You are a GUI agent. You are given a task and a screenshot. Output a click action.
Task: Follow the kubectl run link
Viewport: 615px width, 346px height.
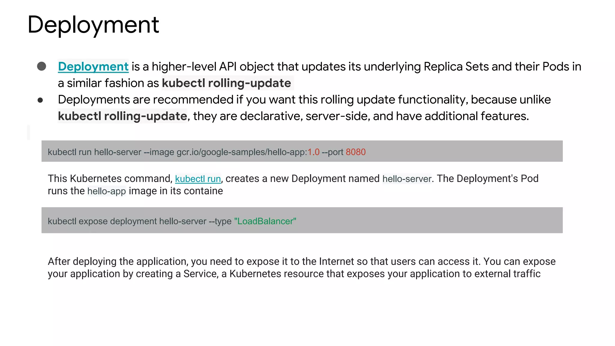(x=198, y=179)
